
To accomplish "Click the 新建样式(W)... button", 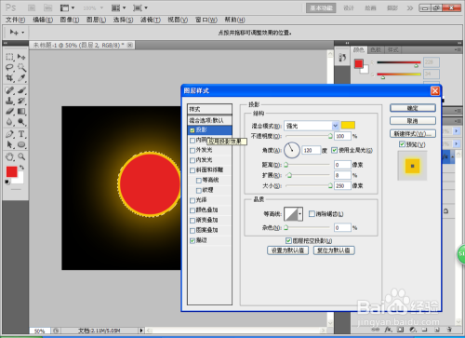I will coord(413,134).
